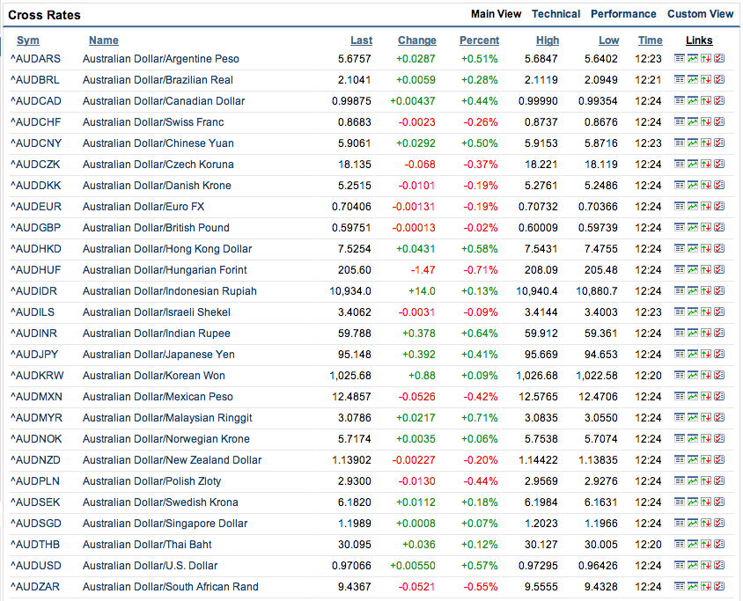This screenshot has height=601, width=743.
Task: Sort the table by Percent column header
Action: (479, 40)
